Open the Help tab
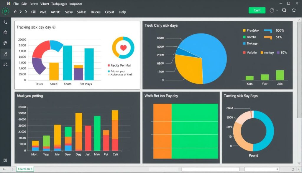Viewport: 302px width, 173px height. (x=122, y=12)
